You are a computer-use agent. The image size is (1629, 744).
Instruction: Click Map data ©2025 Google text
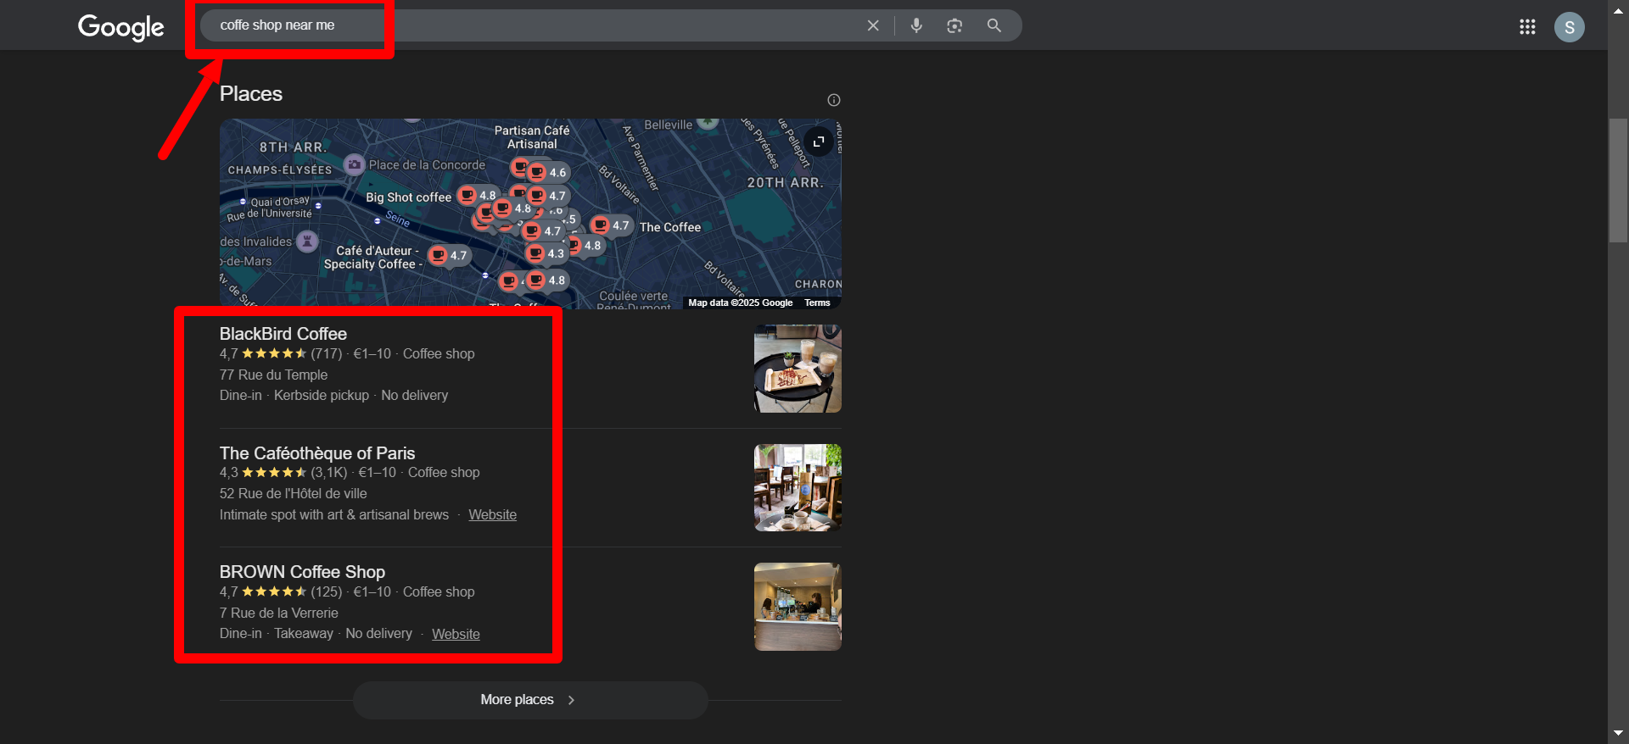741,303
